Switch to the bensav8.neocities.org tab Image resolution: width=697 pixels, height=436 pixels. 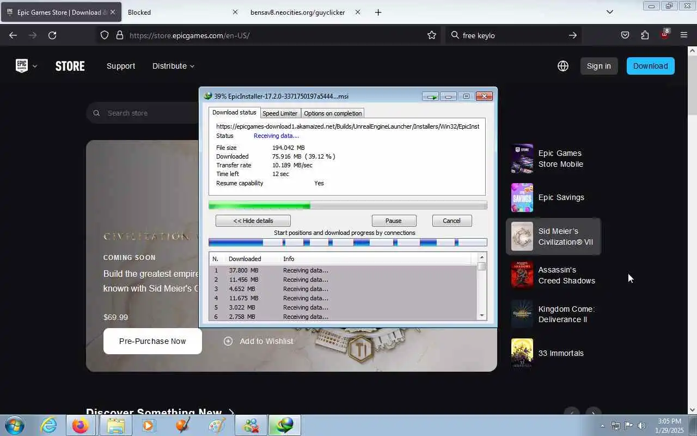coord(298,12)
